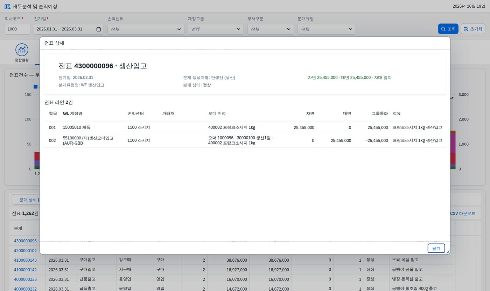
Task: Select line 001 cell 15005010 제품
Action: (77, 128)
